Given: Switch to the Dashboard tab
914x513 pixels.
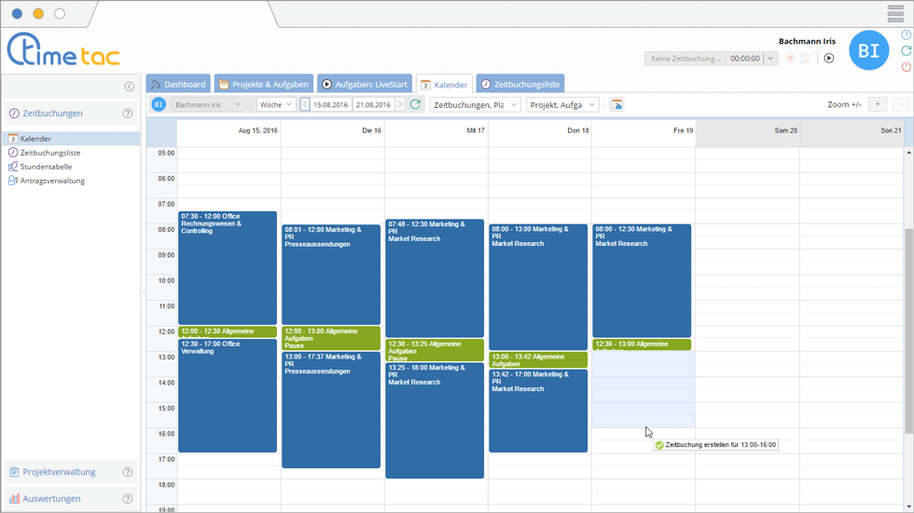Looking at the screenshot, I should [x=178, y=84].
